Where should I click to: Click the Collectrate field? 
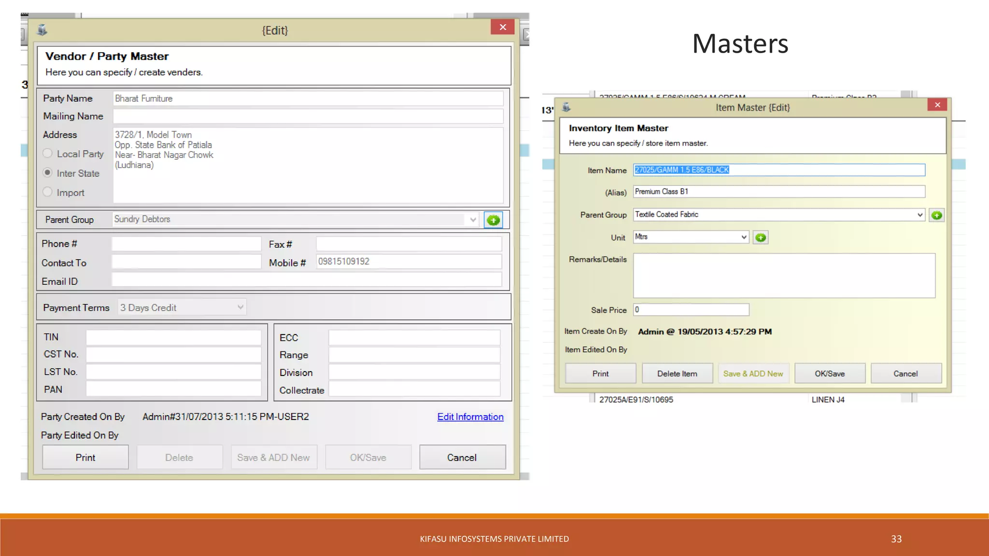pyautogui.click(x=414, y=389)
